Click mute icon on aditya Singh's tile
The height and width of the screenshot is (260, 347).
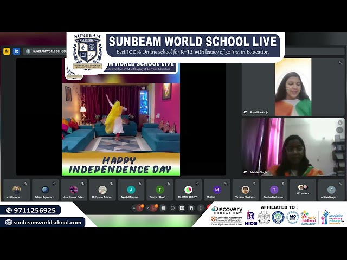pyautogui.click(x=340, y=183)
